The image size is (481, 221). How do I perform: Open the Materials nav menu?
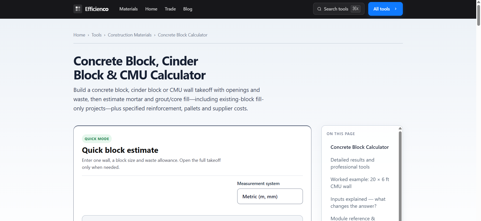pyautogui.click(x=129, y=9)
